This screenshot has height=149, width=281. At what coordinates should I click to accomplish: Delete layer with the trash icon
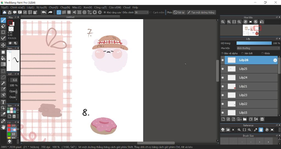click(262, 119)
